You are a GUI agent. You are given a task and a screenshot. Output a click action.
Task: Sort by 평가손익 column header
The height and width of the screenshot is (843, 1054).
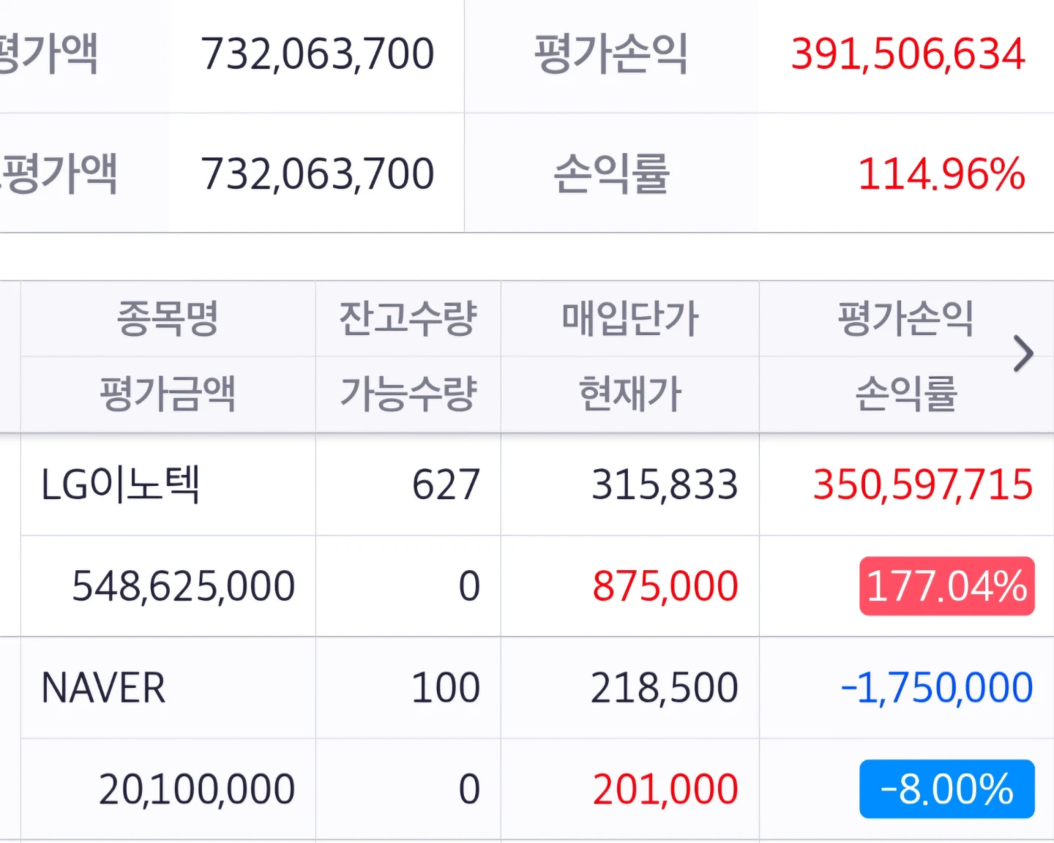pyautogui.click(x=905, y=318)
